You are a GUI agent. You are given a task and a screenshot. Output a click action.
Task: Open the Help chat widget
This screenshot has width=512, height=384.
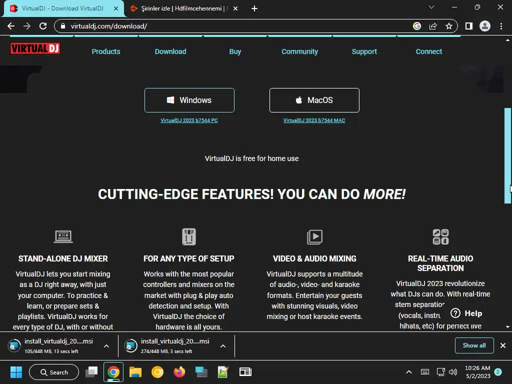tap(466, 313)
